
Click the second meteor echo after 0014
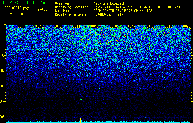click(81, 99)
